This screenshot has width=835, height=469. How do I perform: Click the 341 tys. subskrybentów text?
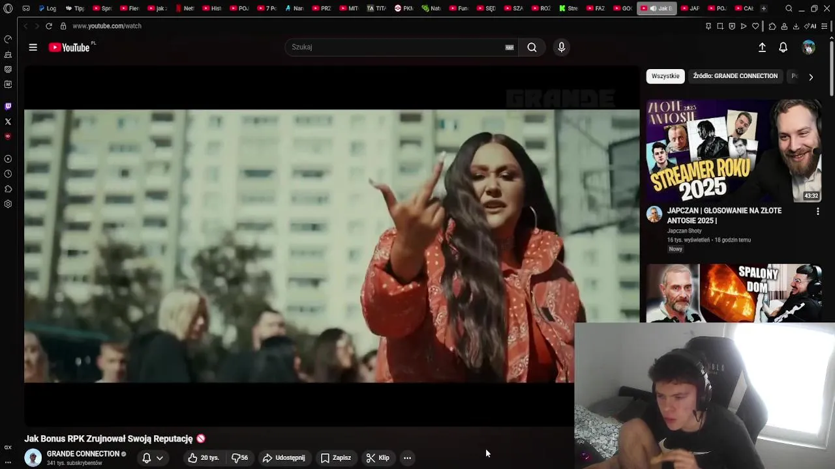pos(74,463)
